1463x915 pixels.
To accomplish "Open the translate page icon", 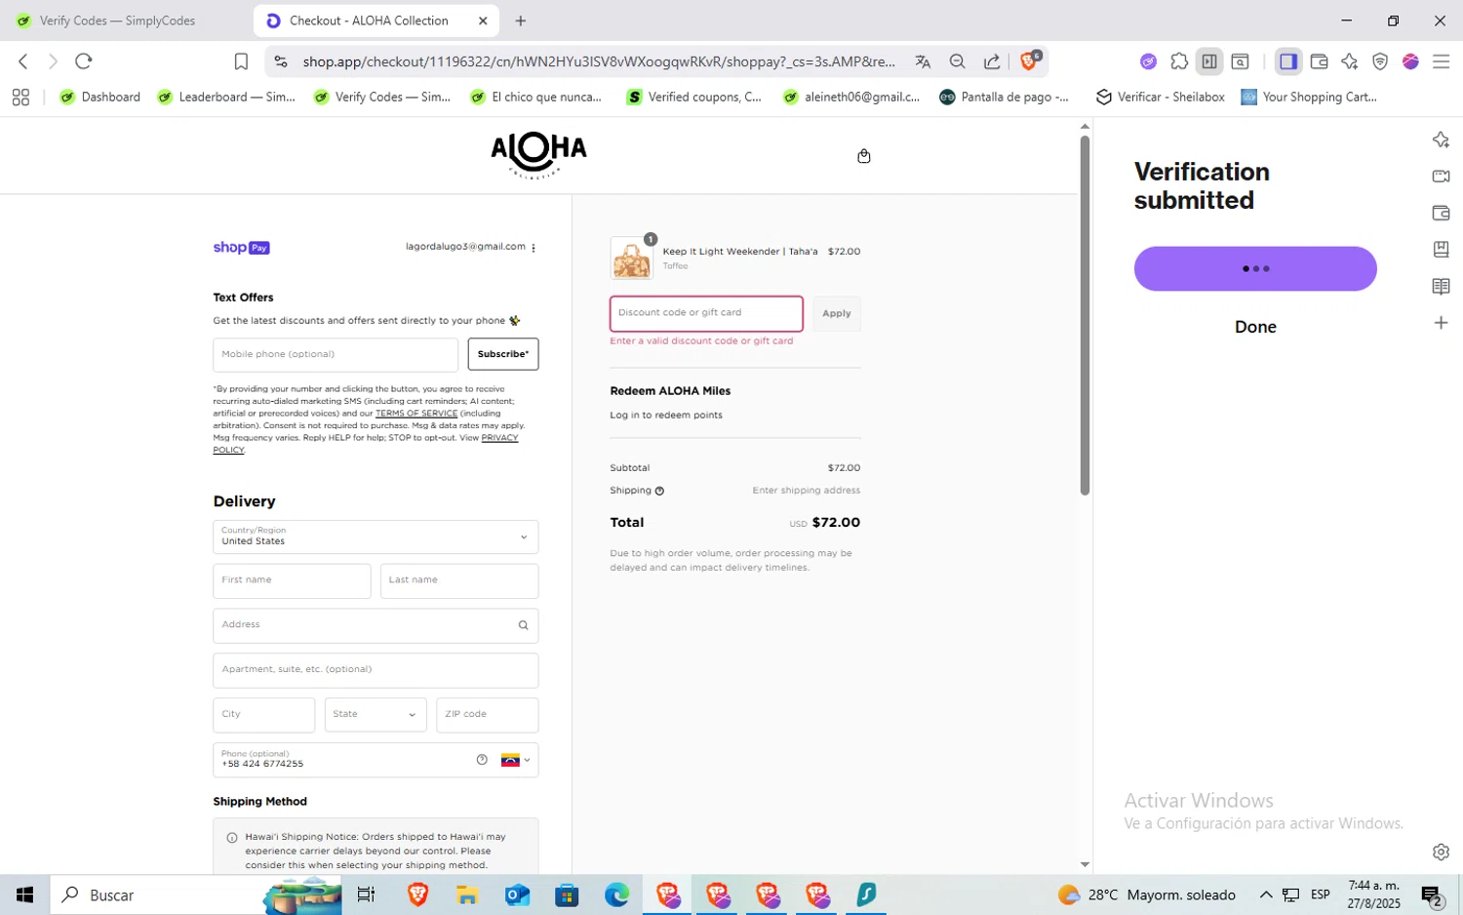I will tap(923, 61).
